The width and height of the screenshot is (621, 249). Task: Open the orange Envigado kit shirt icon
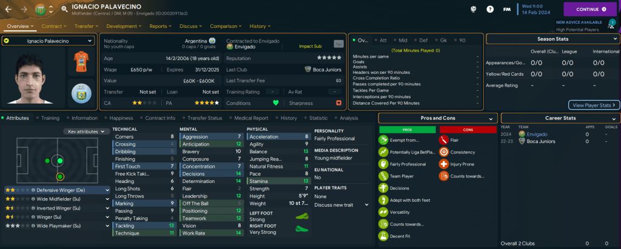click(x=77, y=61)
